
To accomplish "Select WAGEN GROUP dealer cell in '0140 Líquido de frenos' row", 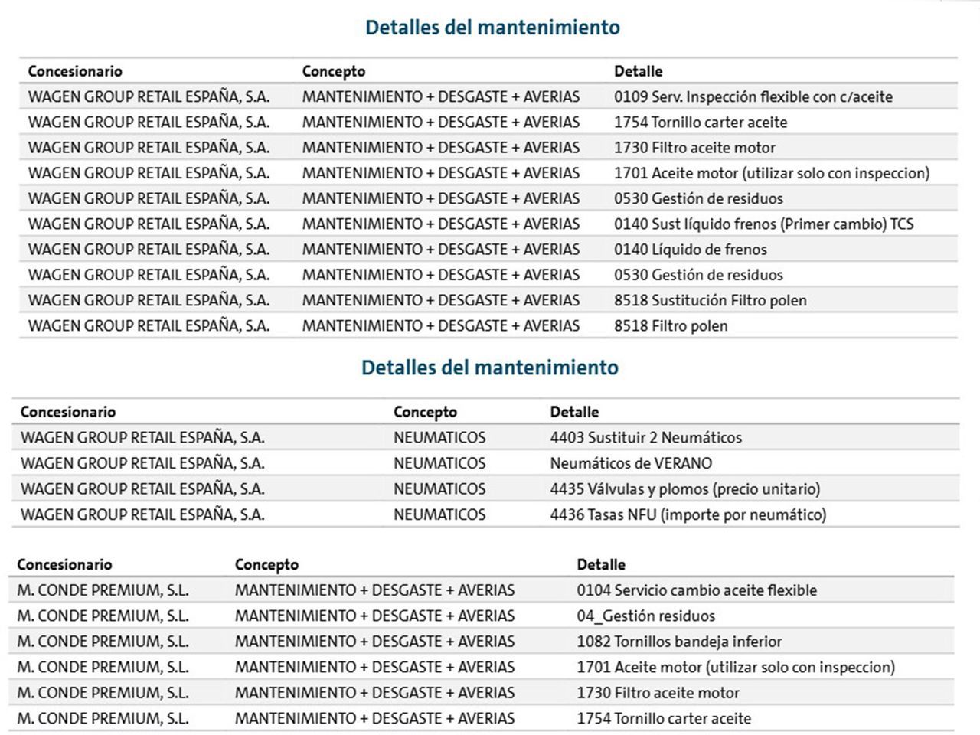I will coord(149,250).
